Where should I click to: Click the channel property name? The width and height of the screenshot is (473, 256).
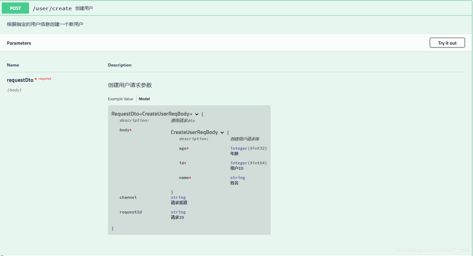click(x=128, y=197)
